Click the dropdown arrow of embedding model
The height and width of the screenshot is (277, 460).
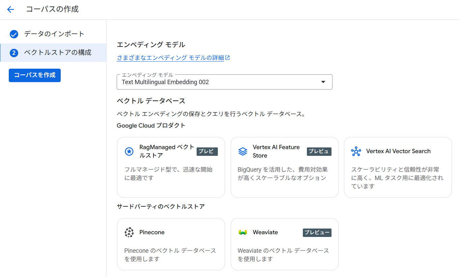[x=323, y=82]
